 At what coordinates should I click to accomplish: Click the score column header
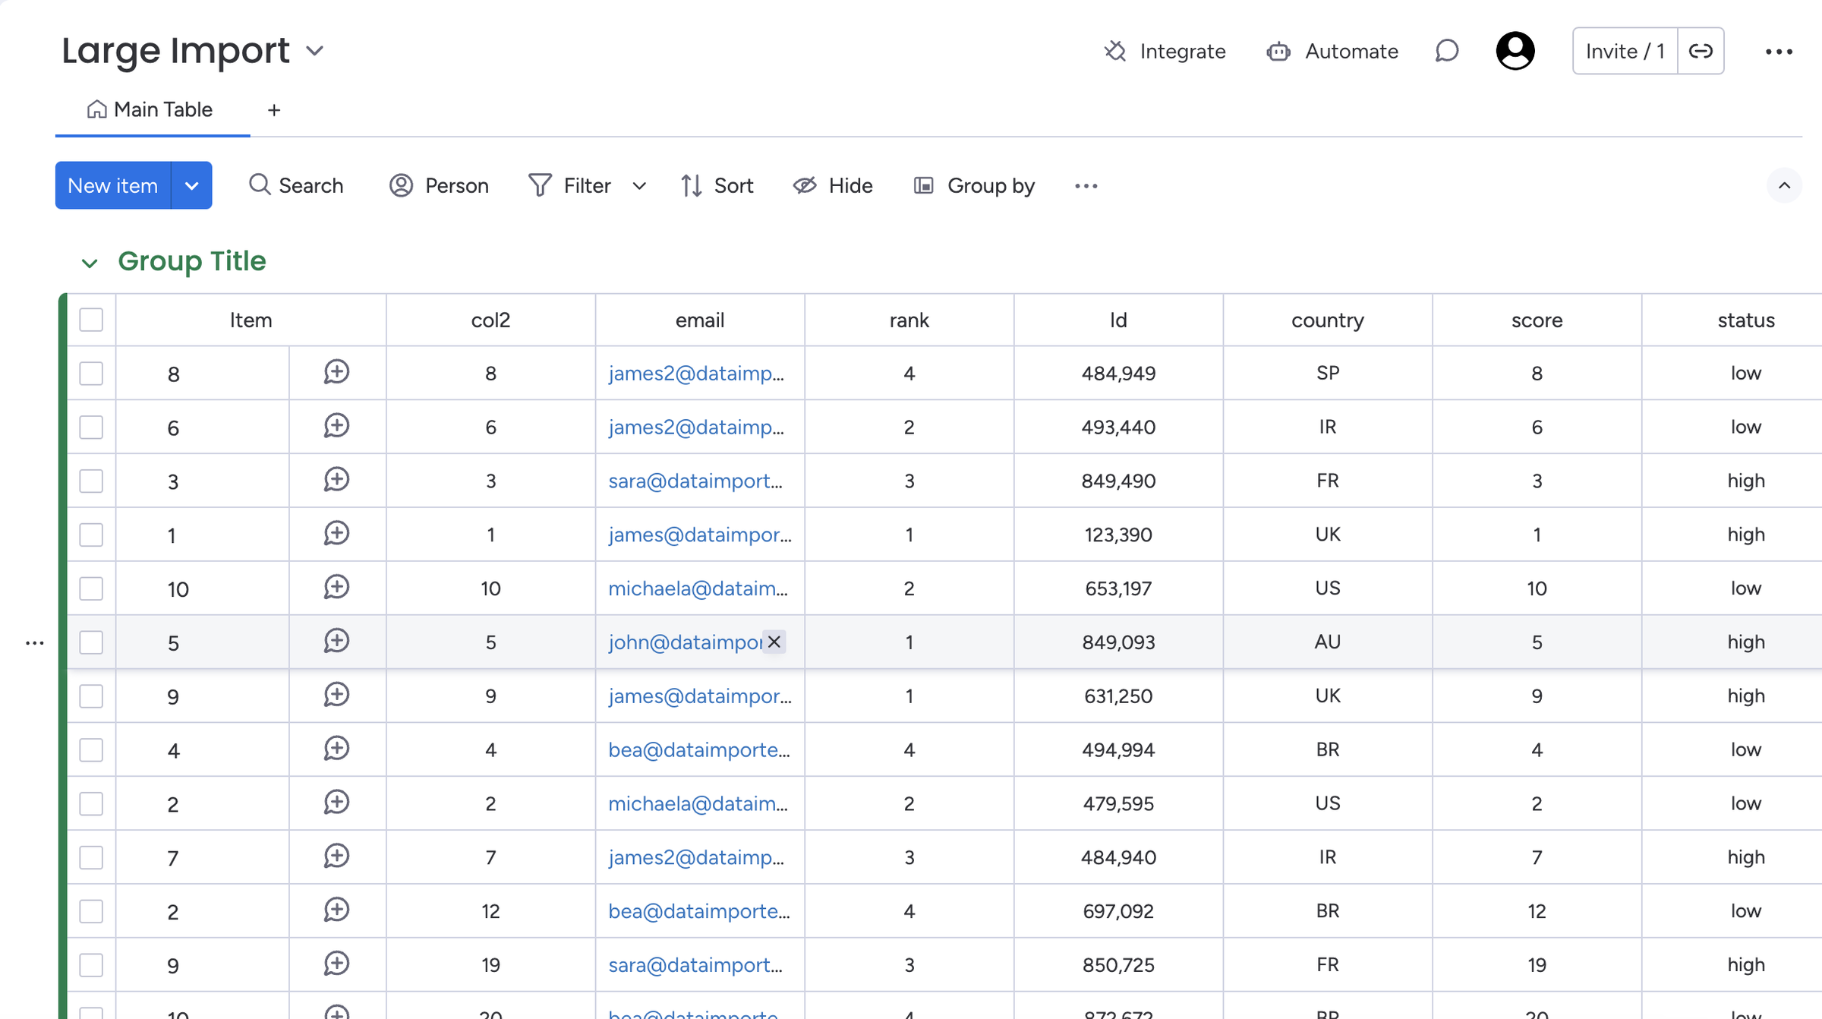(1537, 320)
